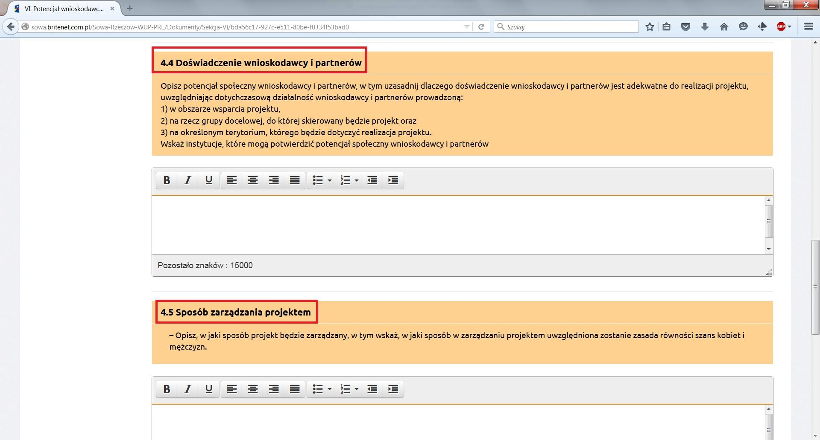
Task: Insert bulleted list in section 4.5 editor
Action: [317, 389]
